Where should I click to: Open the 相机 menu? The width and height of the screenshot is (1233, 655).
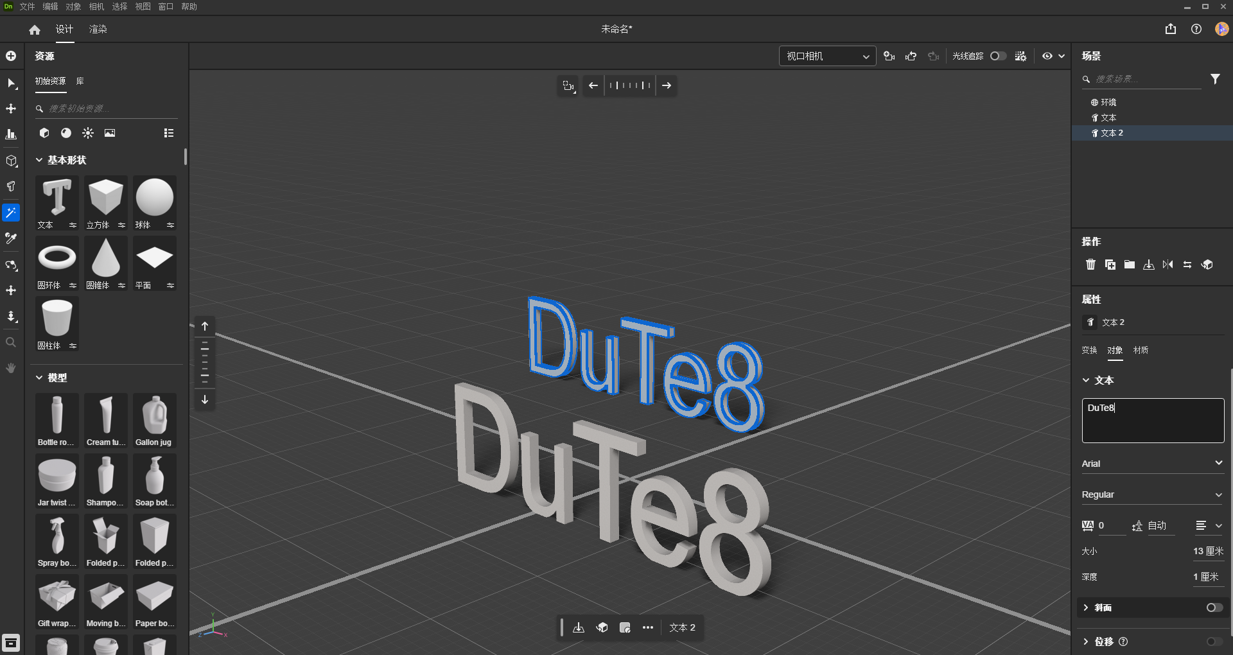click(x=96, y=6)
